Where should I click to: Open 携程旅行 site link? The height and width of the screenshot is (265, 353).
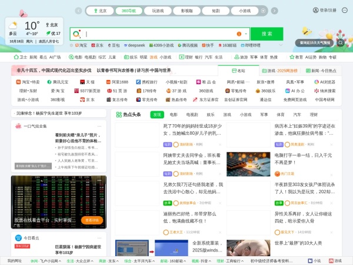(x=146, y=82)
